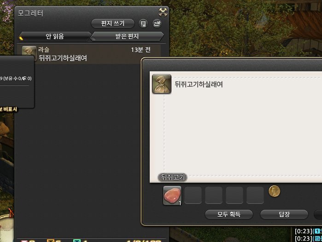
Task: Switch to the 안 읽음 tab
Action: [x=55, y=36]
